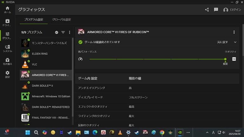The image size is (244, 137).
Task: Click the optimization slider handle at 推奨
Action: [225, 59]
